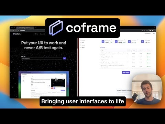Viewport: 165px width, 124px height.
Task: Open the three-dot browser menu in right window
Action: (x=155, y=31)
